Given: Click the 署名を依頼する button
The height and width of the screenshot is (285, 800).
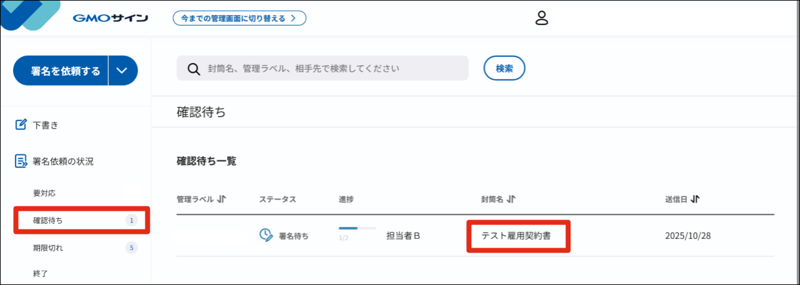Looking at the screenshot, I should (x=61, y=70).
